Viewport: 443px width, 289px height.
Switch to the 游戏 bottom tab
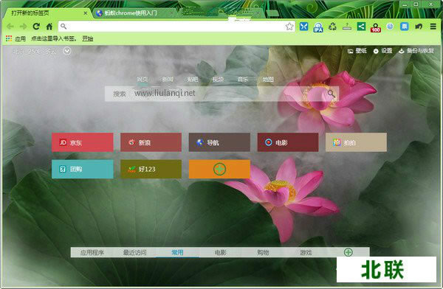click(x=306, y=252)
